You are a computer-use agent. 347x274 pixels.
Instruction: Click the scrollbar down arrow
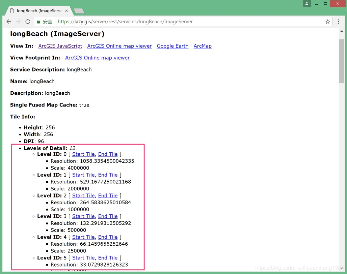coord(342,268)
